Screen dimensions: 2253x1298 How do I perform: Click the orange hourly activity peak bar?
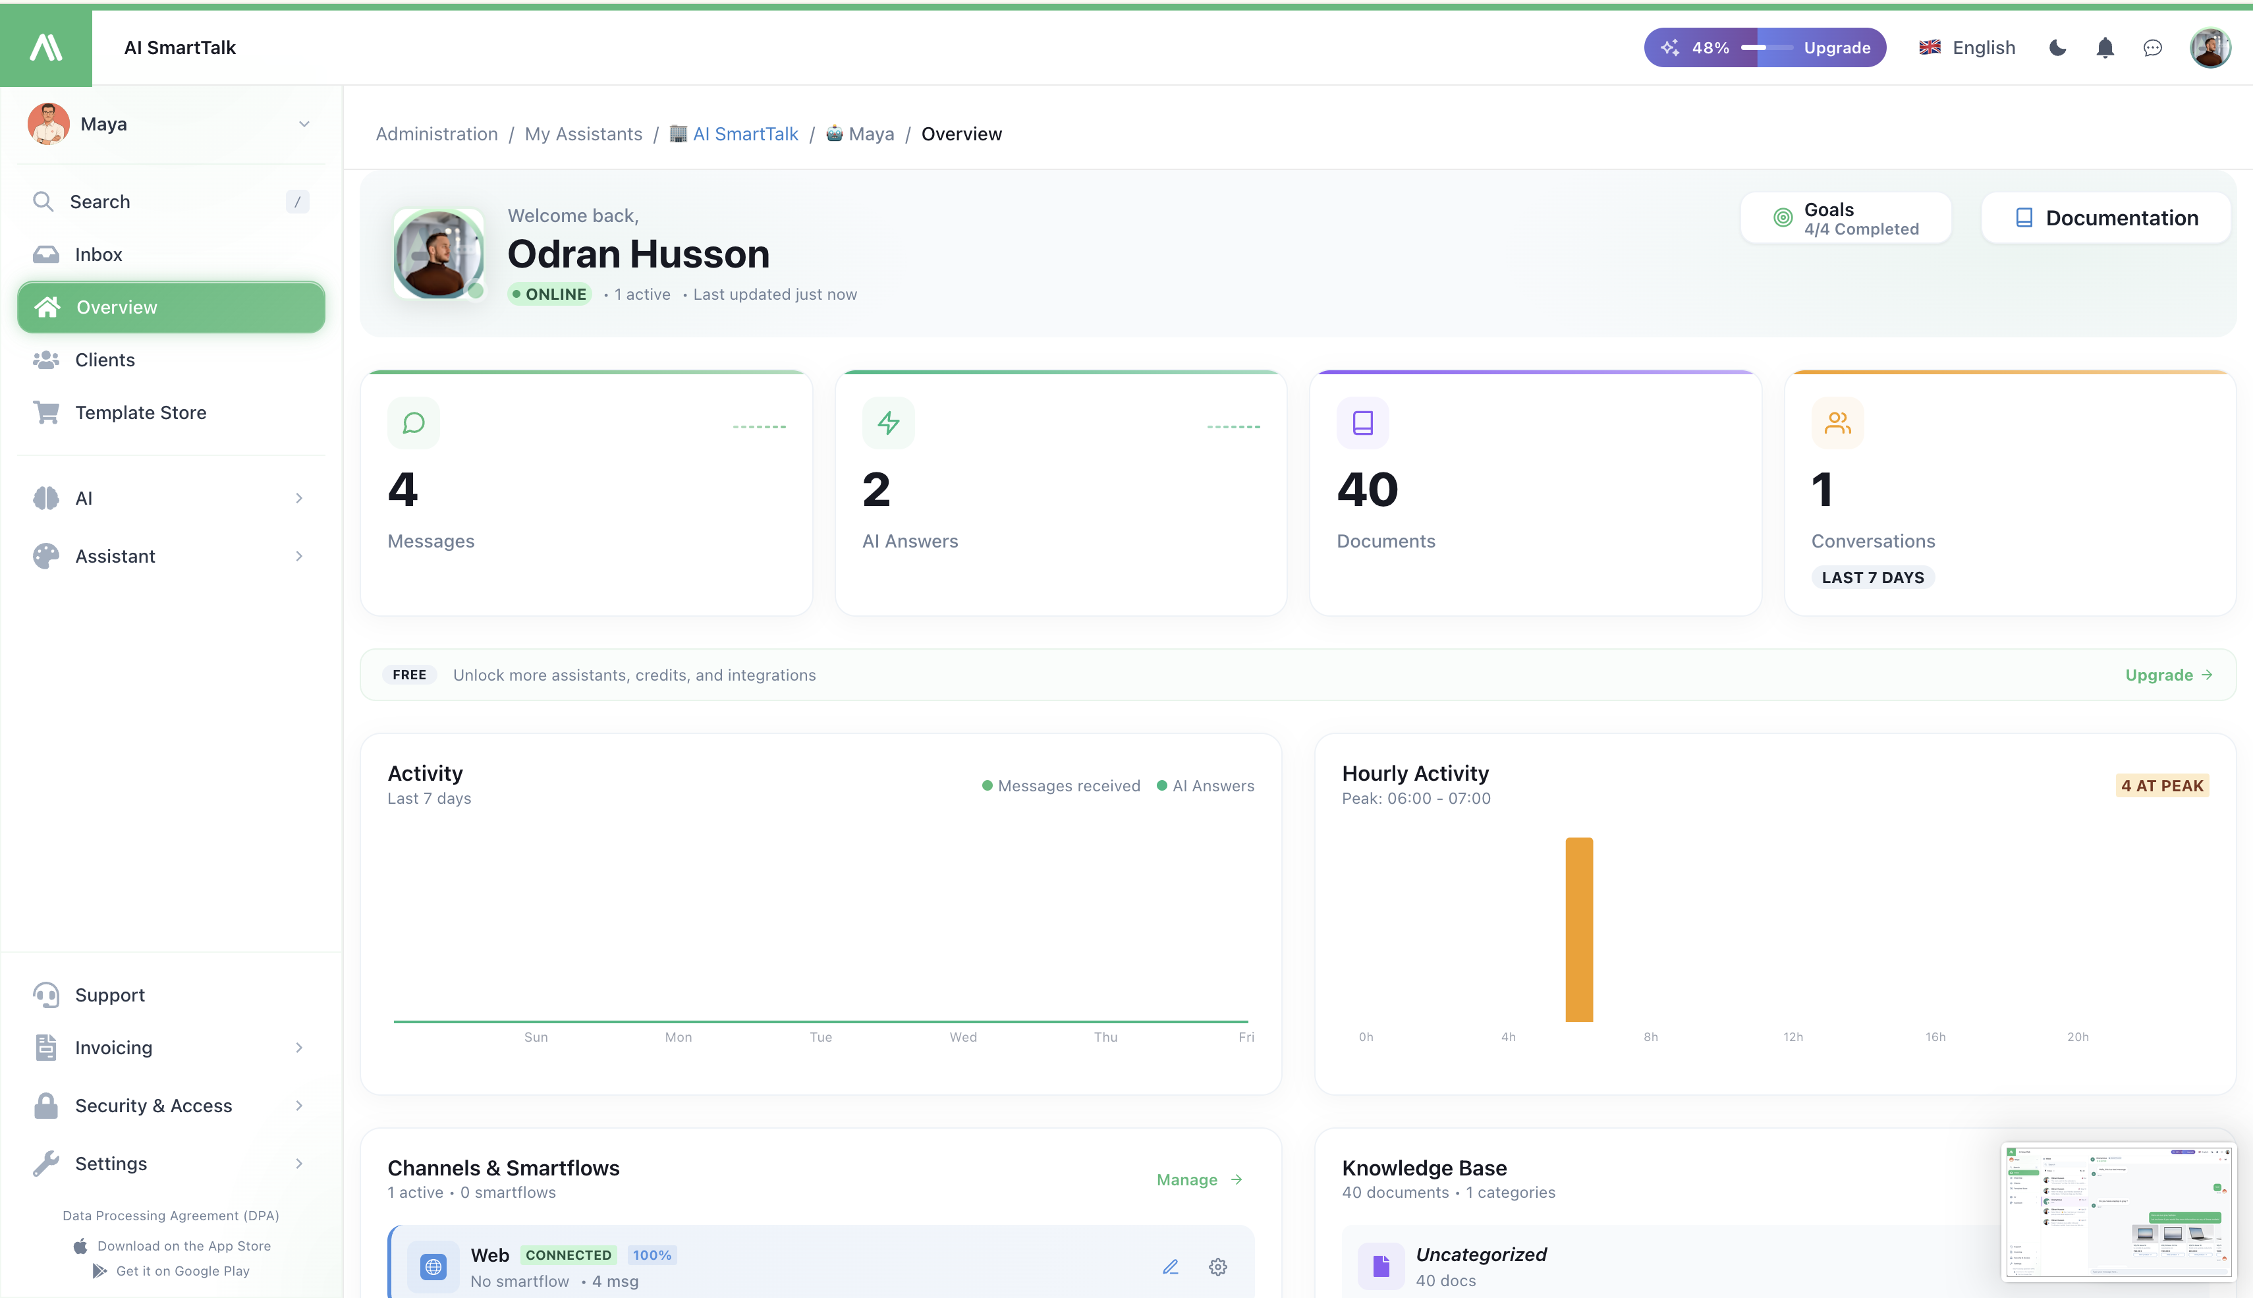click(1579, 929)
